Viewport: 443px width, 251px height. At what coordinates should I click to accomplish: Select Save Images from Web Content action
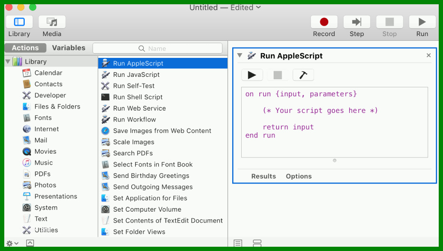(x=163, y=130)
